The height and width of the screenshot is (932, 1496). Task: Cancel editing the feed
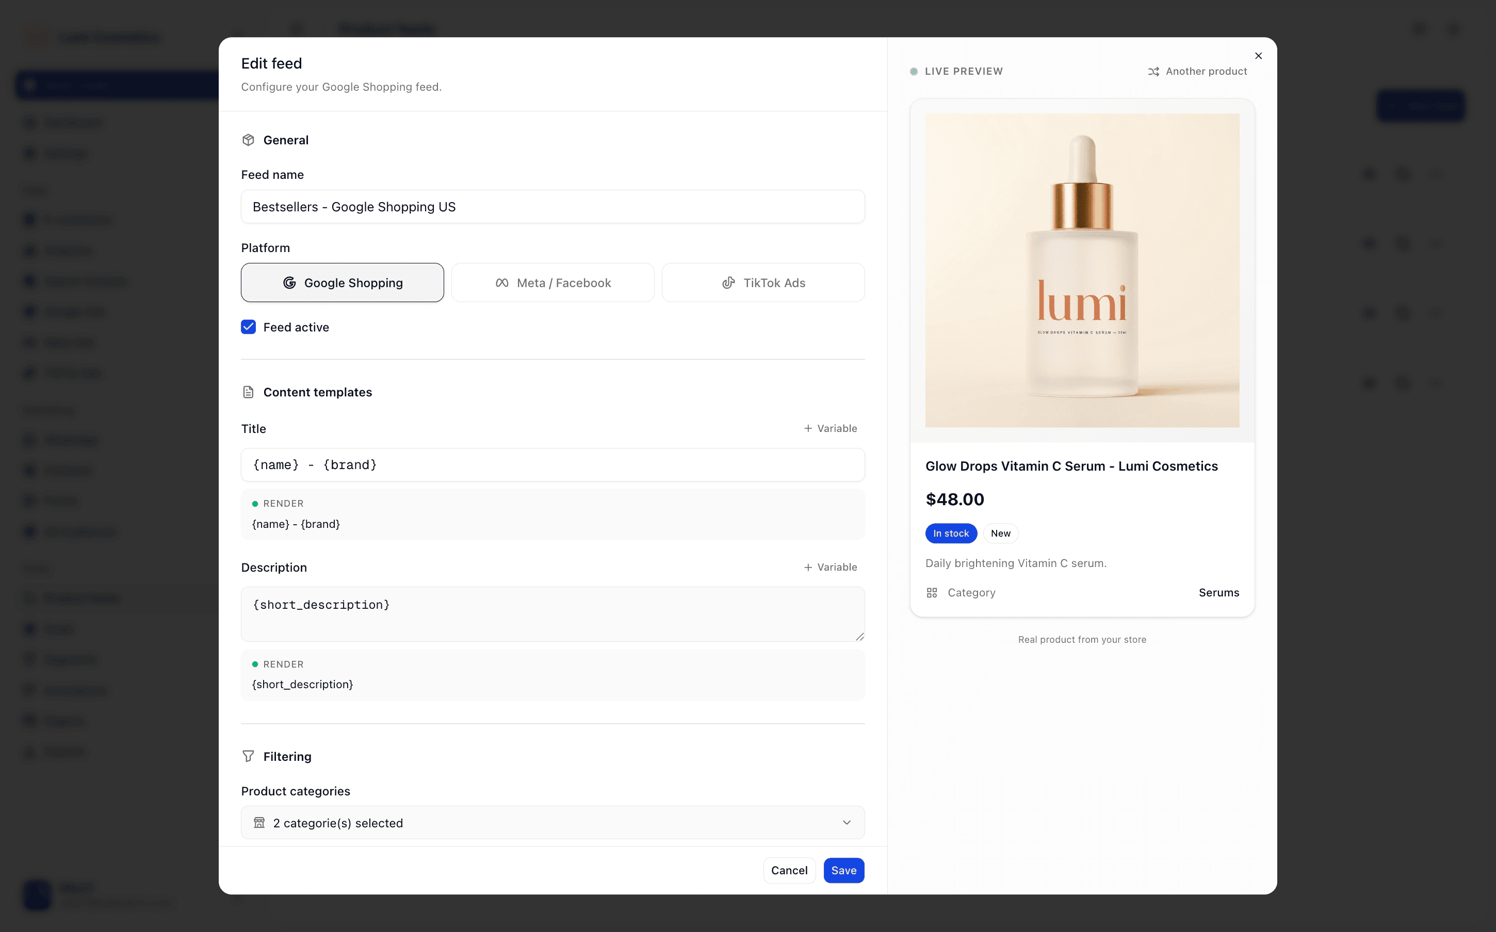tap(789, 870)
